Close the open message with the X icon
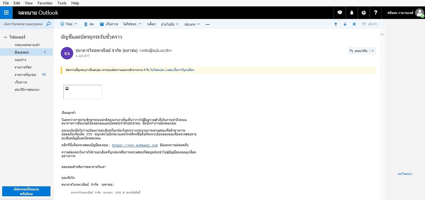The width and height of the screenshot is (425, 200). 354,24
